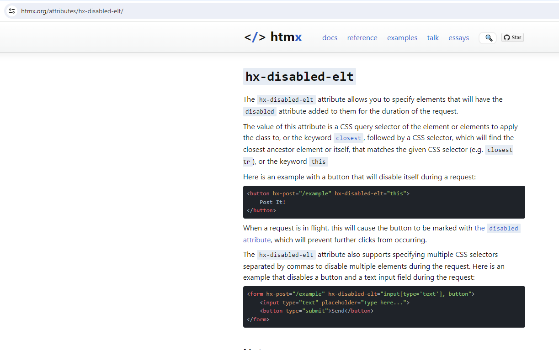Click the code line containing 'Send' submit button

pyautogui.click(x=317, y=311)
